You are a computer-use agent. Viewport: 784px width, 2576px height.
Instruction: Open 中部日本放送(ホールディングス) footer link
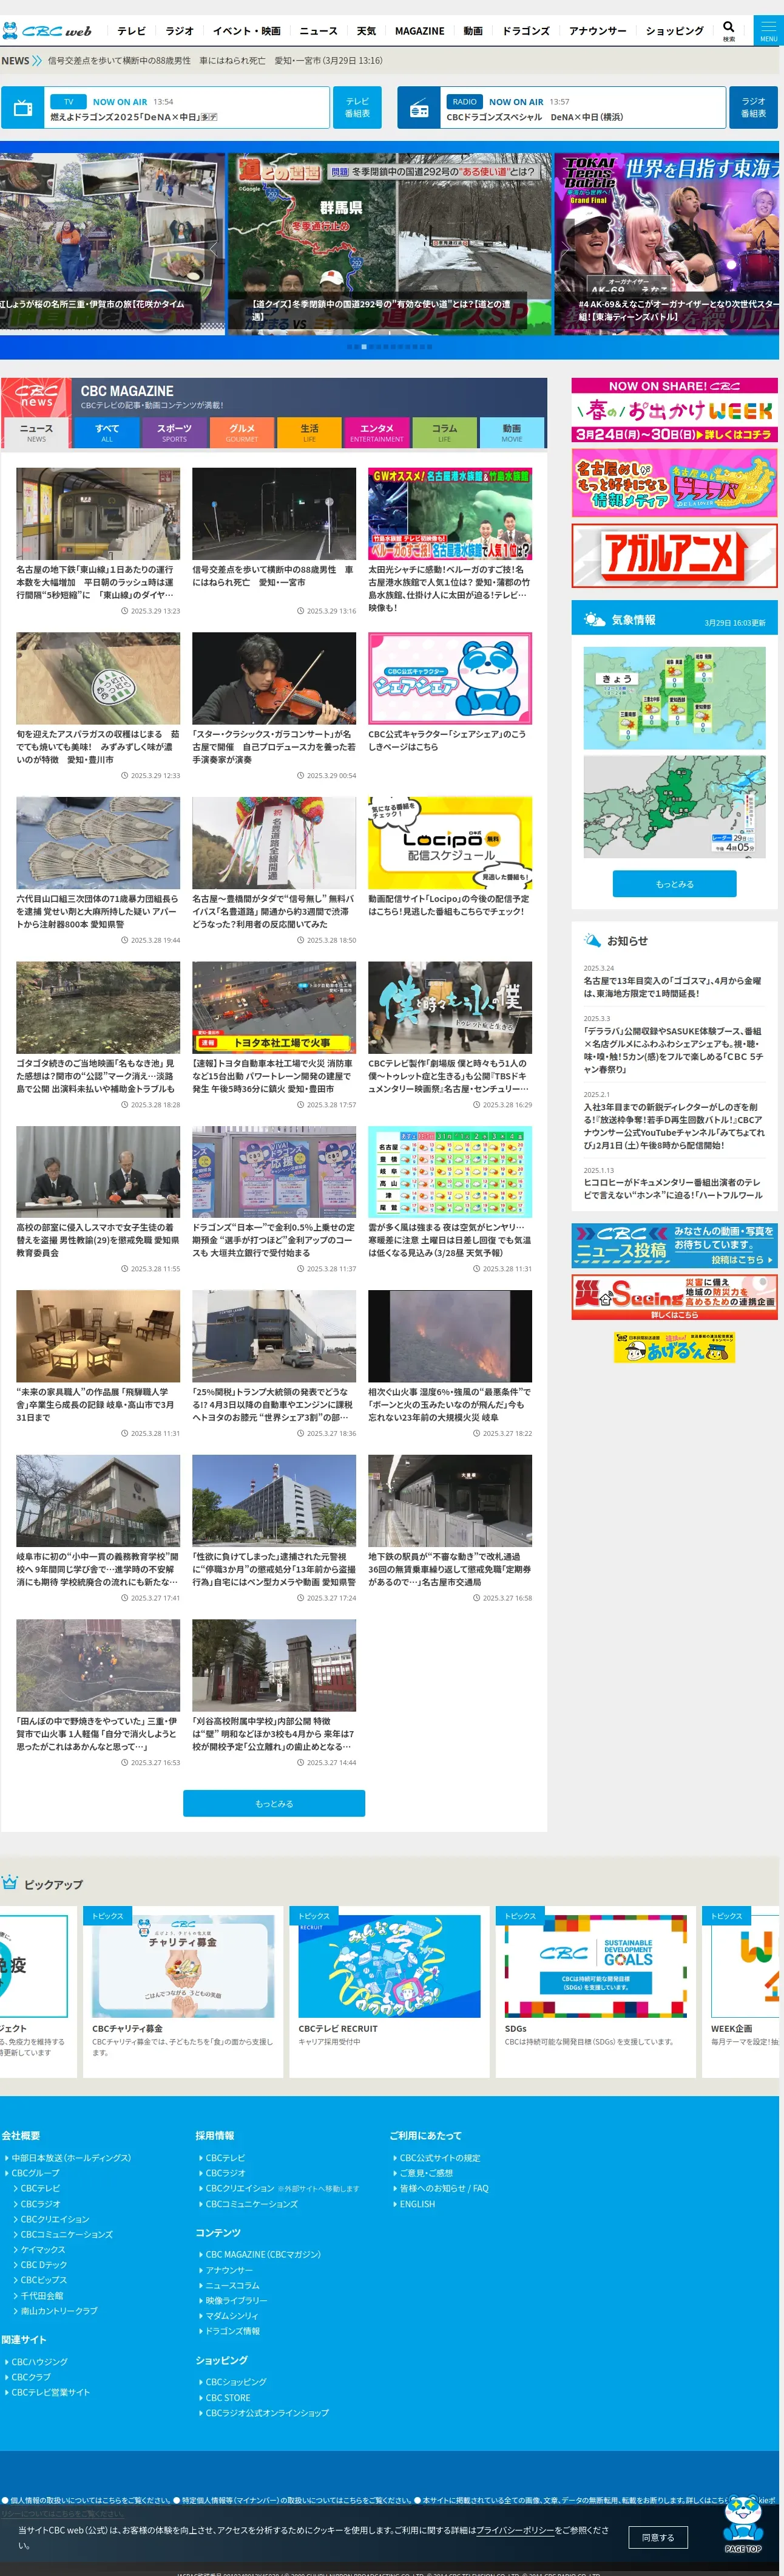tap(70, 2157)
